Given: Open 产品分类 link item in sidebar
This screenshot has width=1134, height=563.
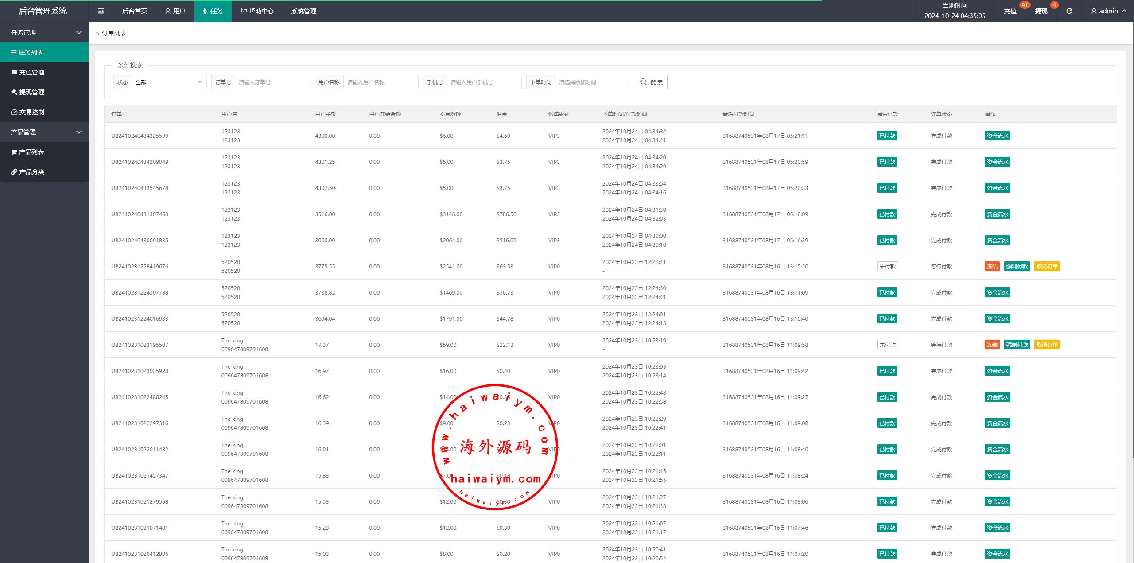Looking at the screenshot, I should point(31,172).
